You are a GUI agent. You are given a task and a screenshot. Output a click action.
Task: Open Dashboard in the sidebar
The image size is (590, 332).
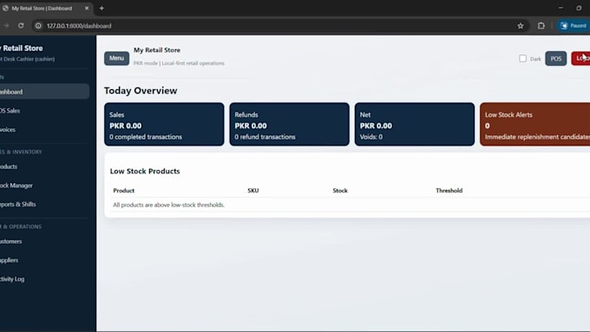point(44,91)
